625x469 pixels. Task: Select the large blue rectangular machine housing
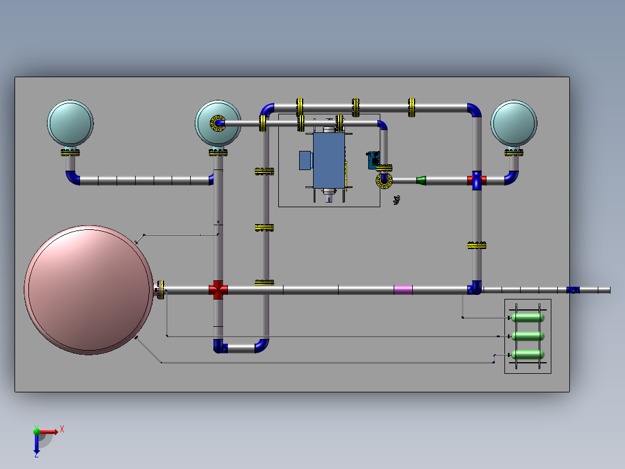[x=329, y=160]
